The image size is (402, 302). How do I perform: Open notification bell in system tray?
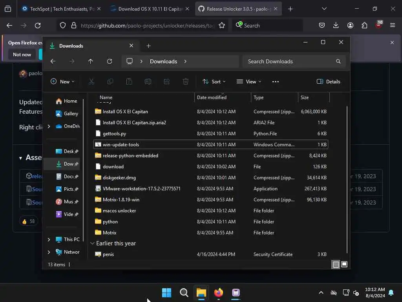point(391,293)
